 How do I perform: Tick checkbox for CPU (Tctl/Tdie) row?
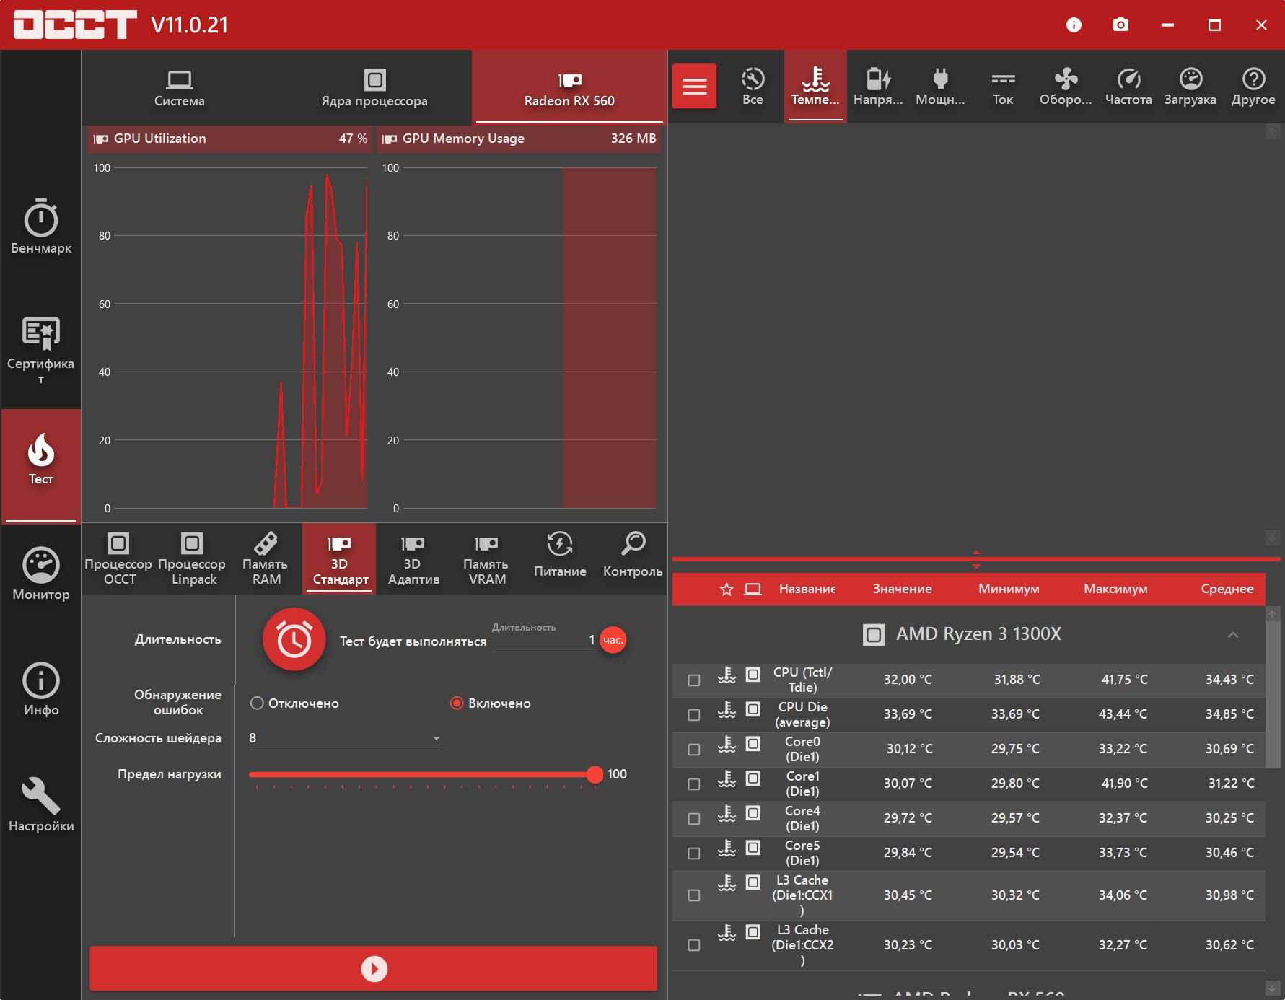[694, 680]
